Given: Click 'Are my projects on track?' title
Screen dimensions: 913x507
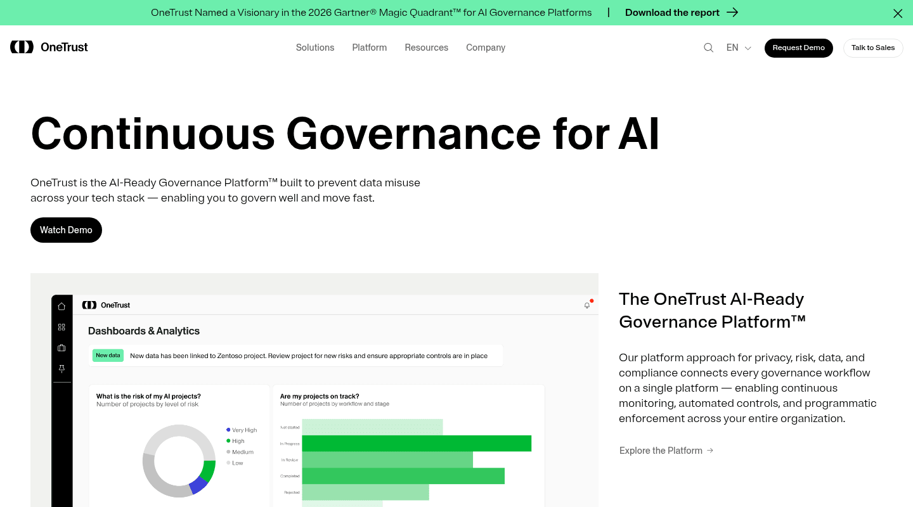Looking at the screenshot, I should tap(320, 397).
